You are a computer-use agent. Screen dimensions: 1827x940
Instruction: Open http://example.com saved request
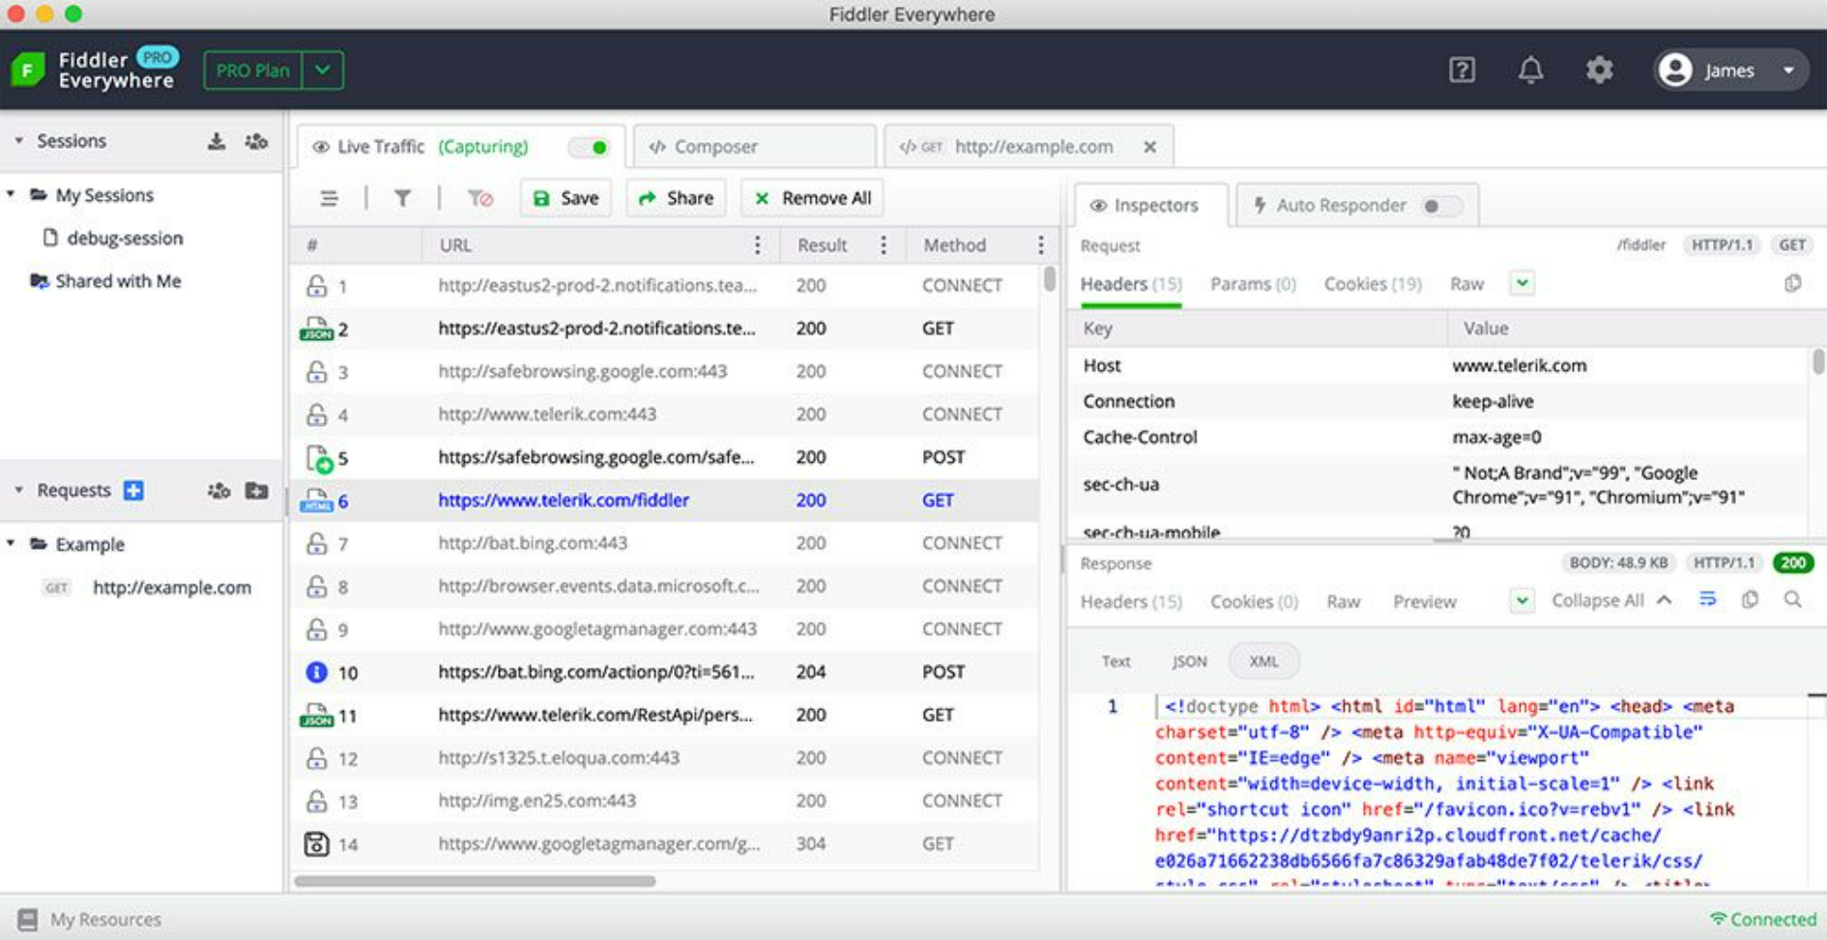coord(172,587)
